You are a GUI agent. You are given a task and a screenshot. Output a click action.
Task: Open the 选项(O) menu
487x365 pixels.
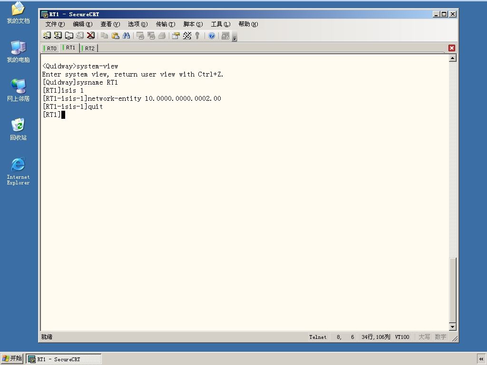pyautogui.click(x=138, y=24)
